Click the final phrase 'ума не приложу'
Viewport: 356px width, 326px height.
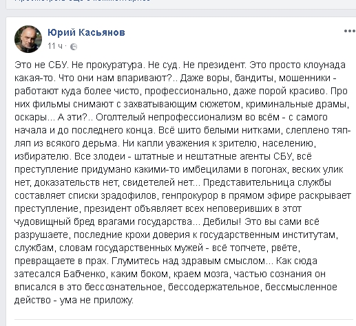(x=96, y=301)
